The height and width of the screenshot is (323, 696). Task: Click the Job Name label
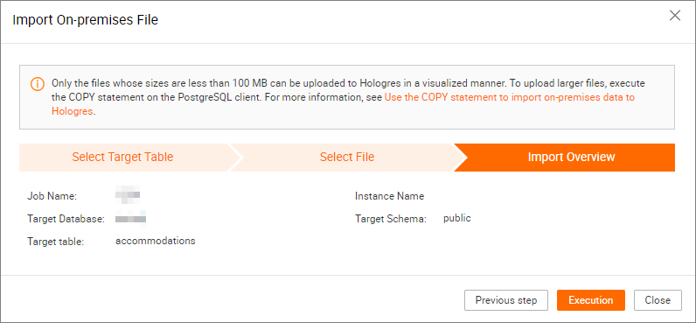click(52, 196)
